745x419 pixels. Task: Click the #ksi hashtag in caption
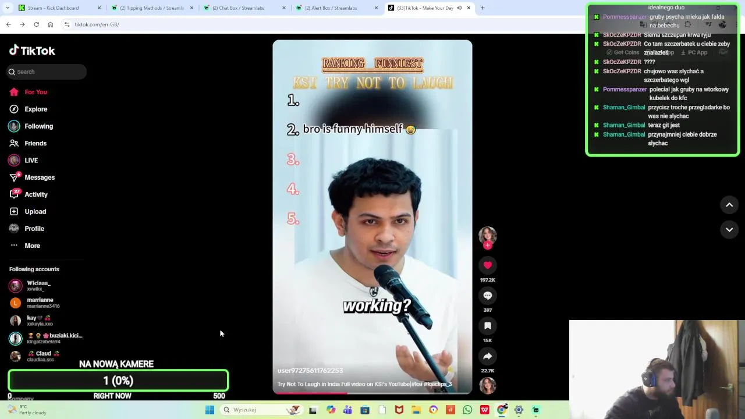click(x=417, y=384)
